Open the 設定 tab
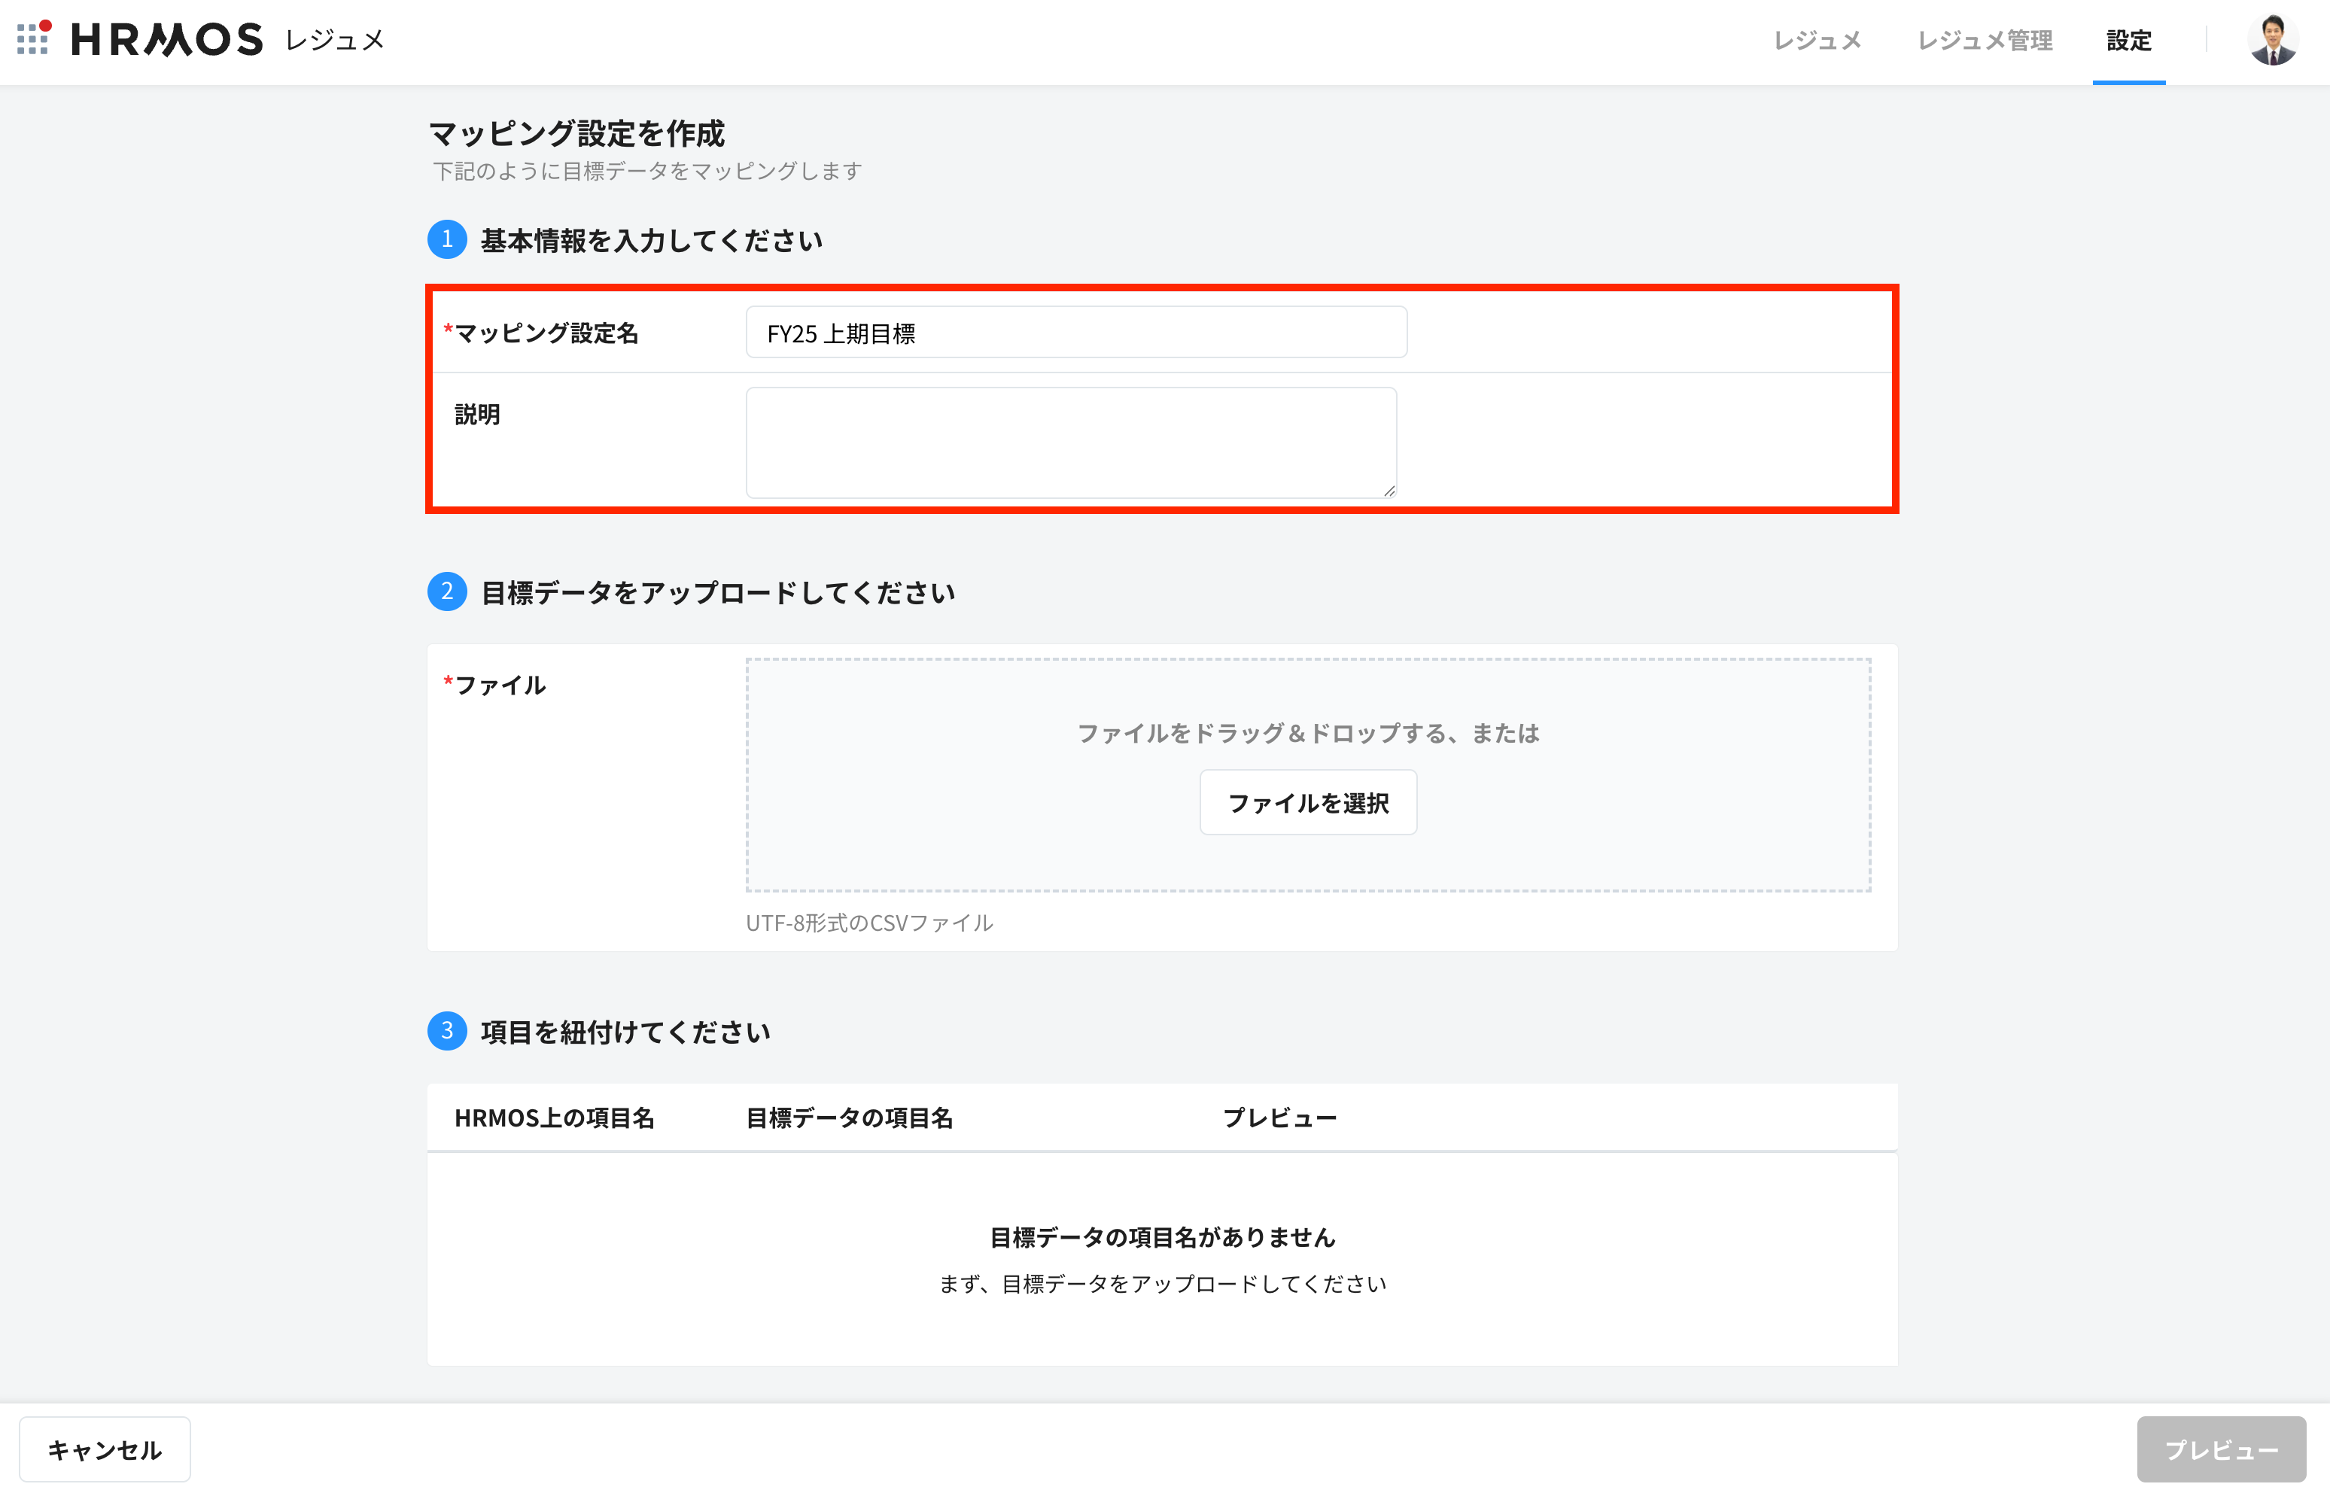Image resolution: width=2330 pixels, height=1490 pixels. click(x=2129, y=41)
